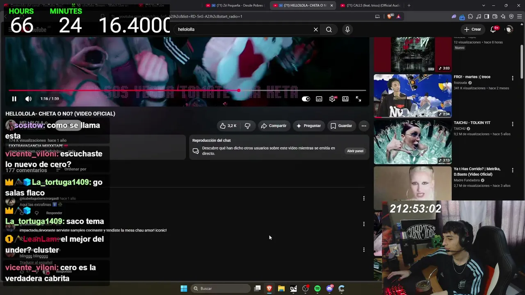Open Task View in the taskbar
Viewport: 525px width, 295px height.
tap(258, 288)
